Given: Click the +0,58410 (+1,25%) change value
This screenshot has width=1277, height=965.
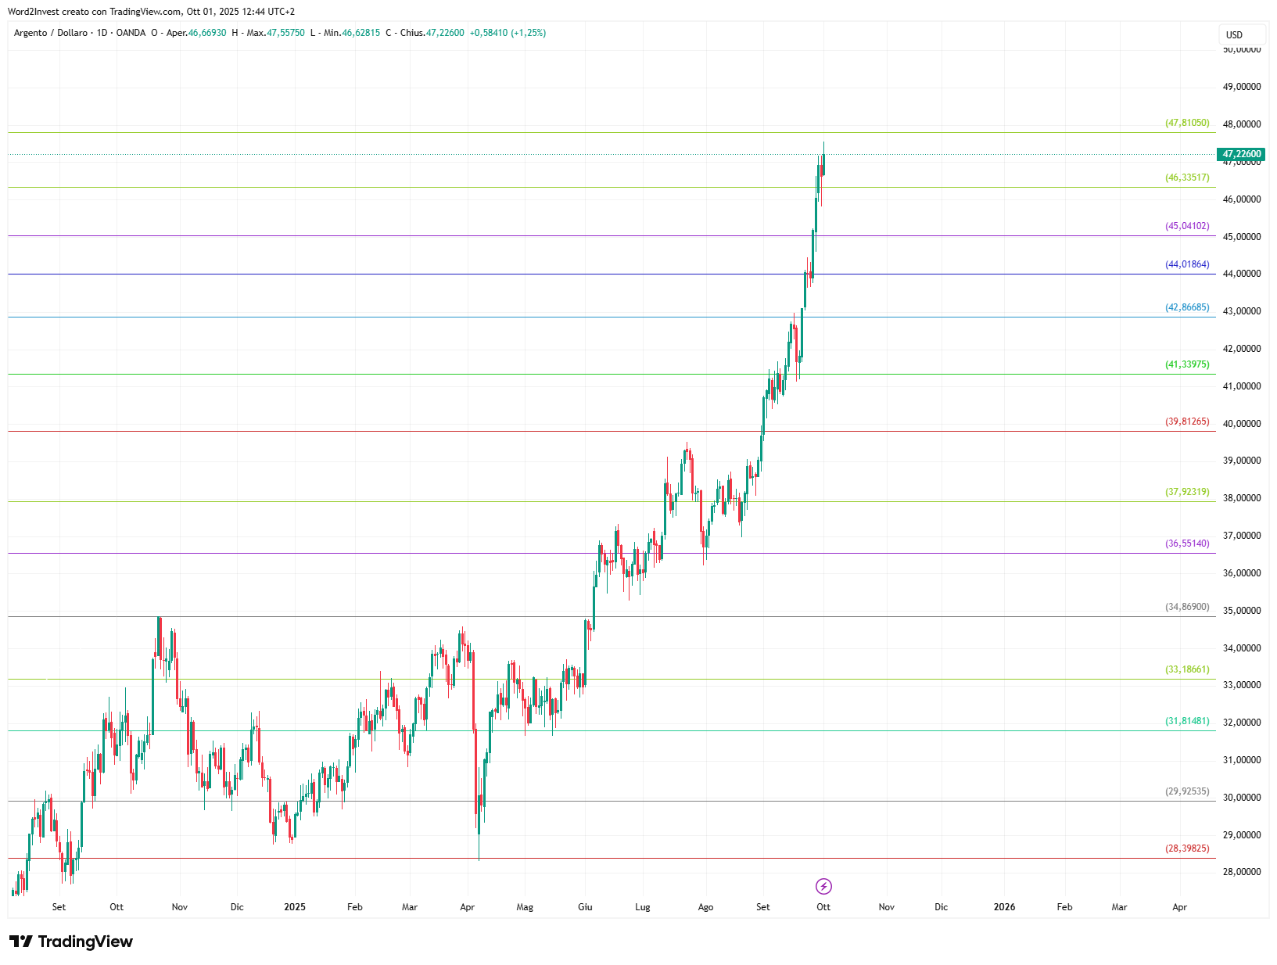Looking at the screenshot, I should 508,33.
